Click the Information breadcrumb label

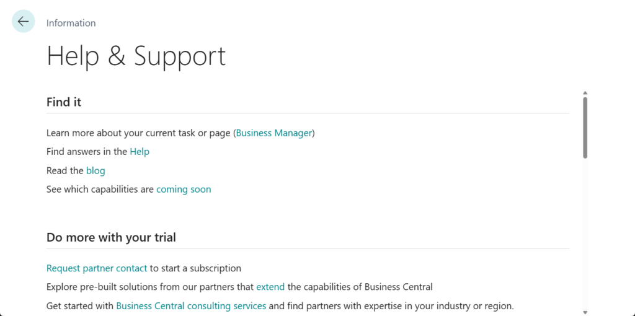tap(71, 23)
